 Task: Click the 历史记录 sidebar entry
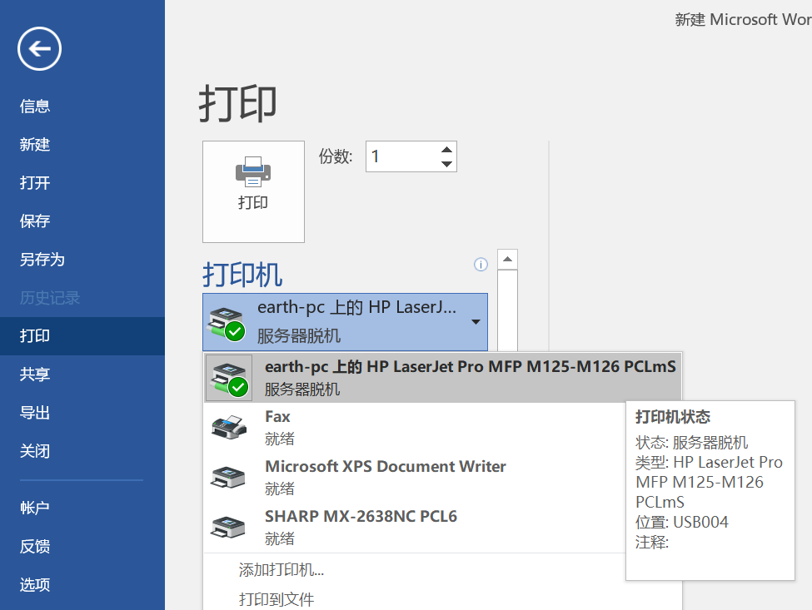click(x=50, y=297)
